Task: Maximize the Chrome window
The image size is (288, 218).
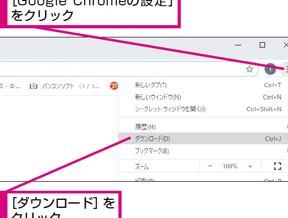Action: pyautogui.click(x=262, y=45)
